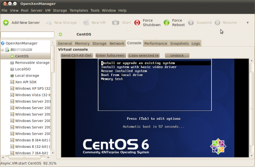Select 'Rescue installed system' boot option

tap(124, 71)
